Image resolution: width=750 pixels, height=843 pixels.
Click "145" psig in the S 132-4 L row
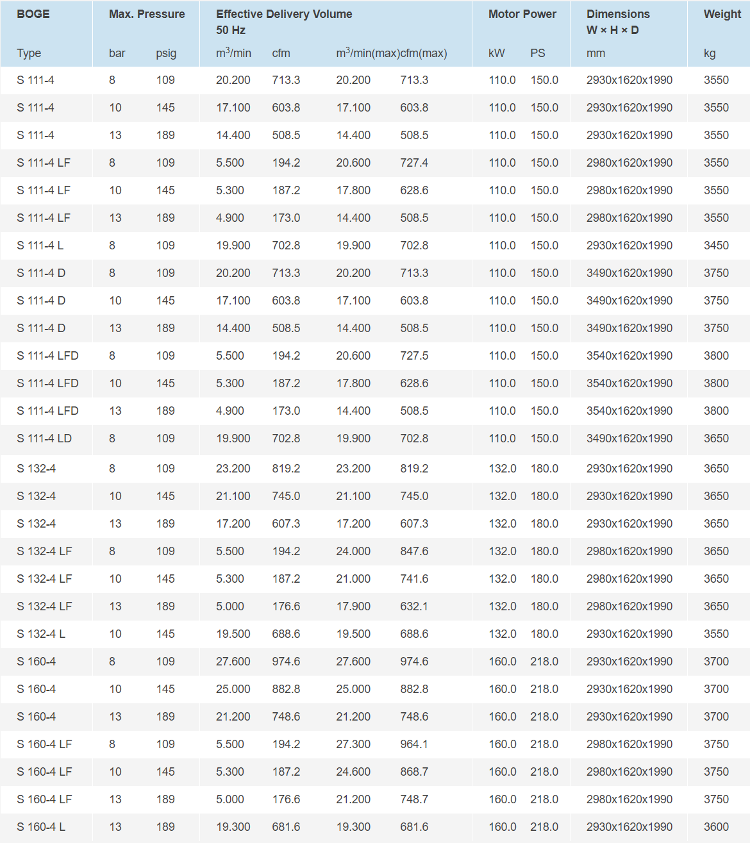(165, 634)
